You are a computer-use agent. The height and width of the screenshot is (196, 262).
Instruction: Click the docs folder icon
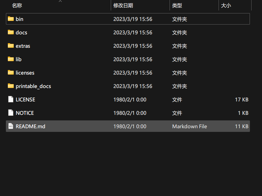pyautogui.click(x=11, y=32)
